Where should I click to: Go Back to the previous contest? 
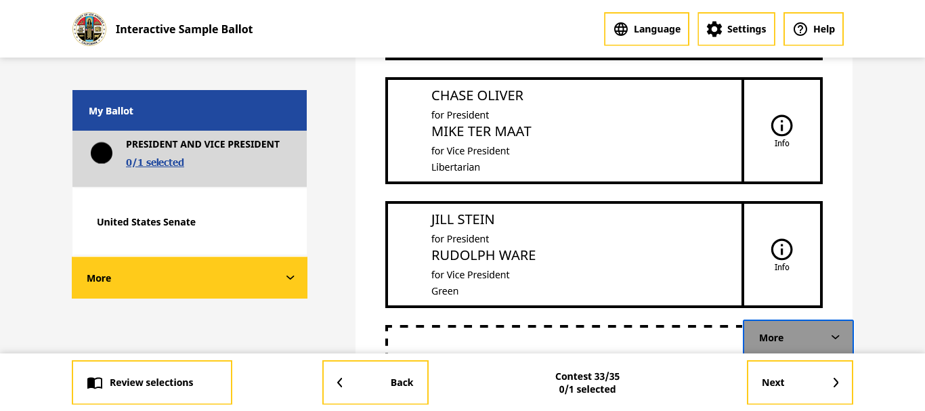click(375, 383)
